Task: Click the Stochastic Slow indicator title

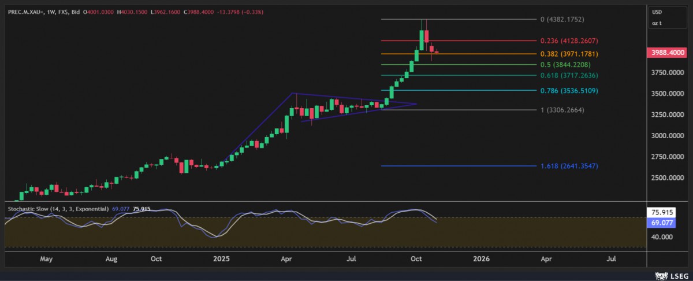Action: click(x=57, y=208)
